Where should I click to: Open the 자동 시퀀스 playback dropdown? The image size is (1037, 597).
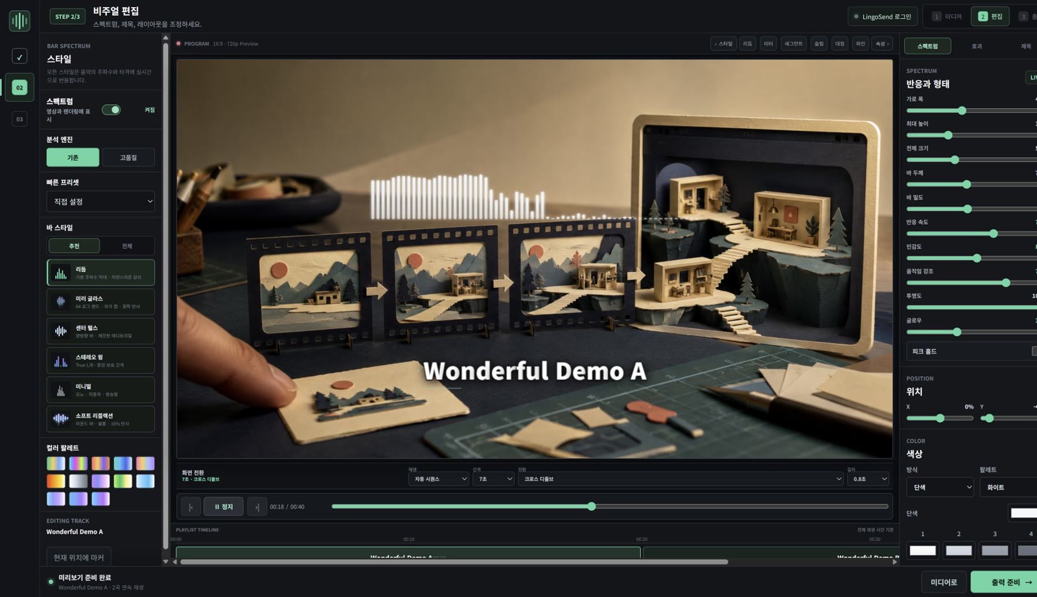[439, 479]
